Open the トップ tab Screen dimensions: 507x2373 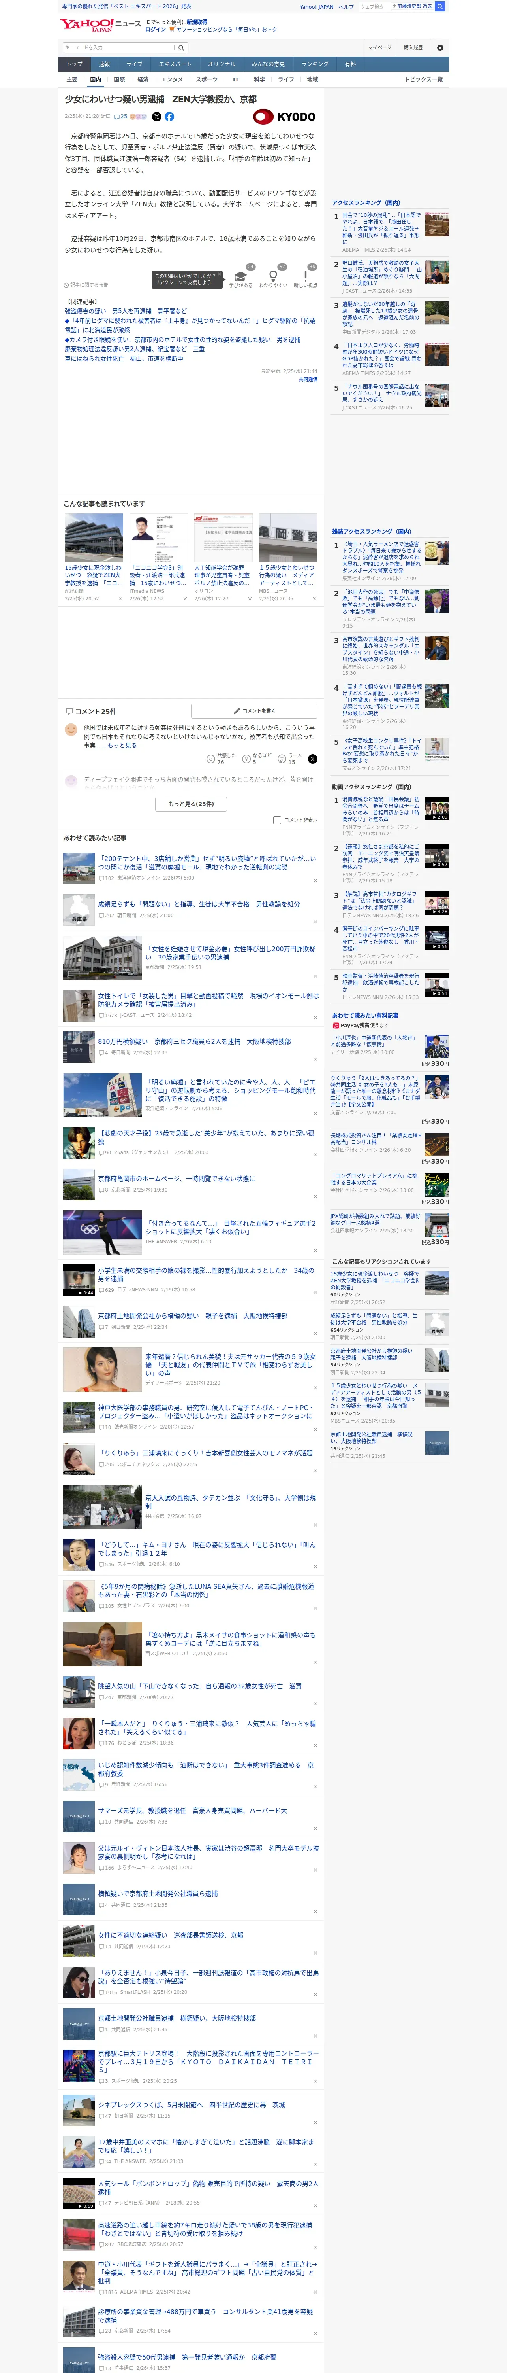pyautogui.click(x=75, y=64)
